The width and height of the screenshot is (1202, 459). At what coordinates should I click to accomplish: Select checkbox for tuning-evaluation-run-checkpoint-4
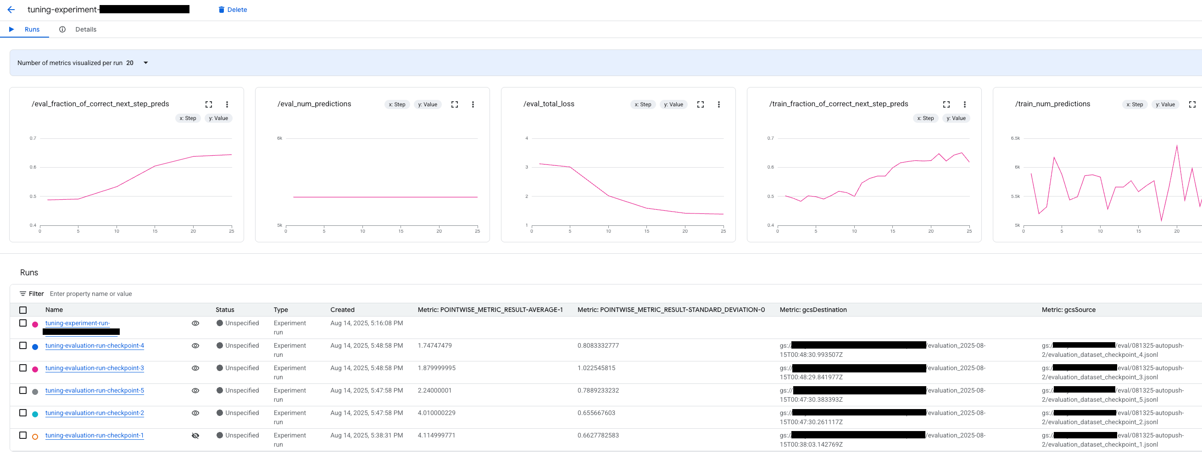pyautogui.click(x=23, y=346)
